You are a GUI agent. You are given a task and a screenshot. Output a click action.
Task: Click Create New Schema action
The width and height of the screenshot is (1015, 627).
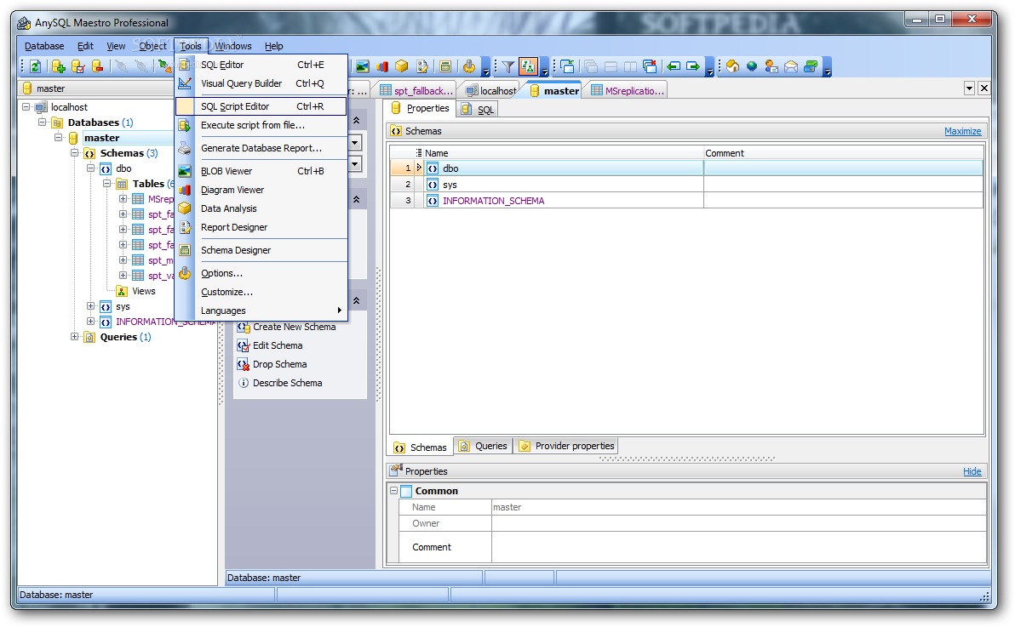coord(287,327)
